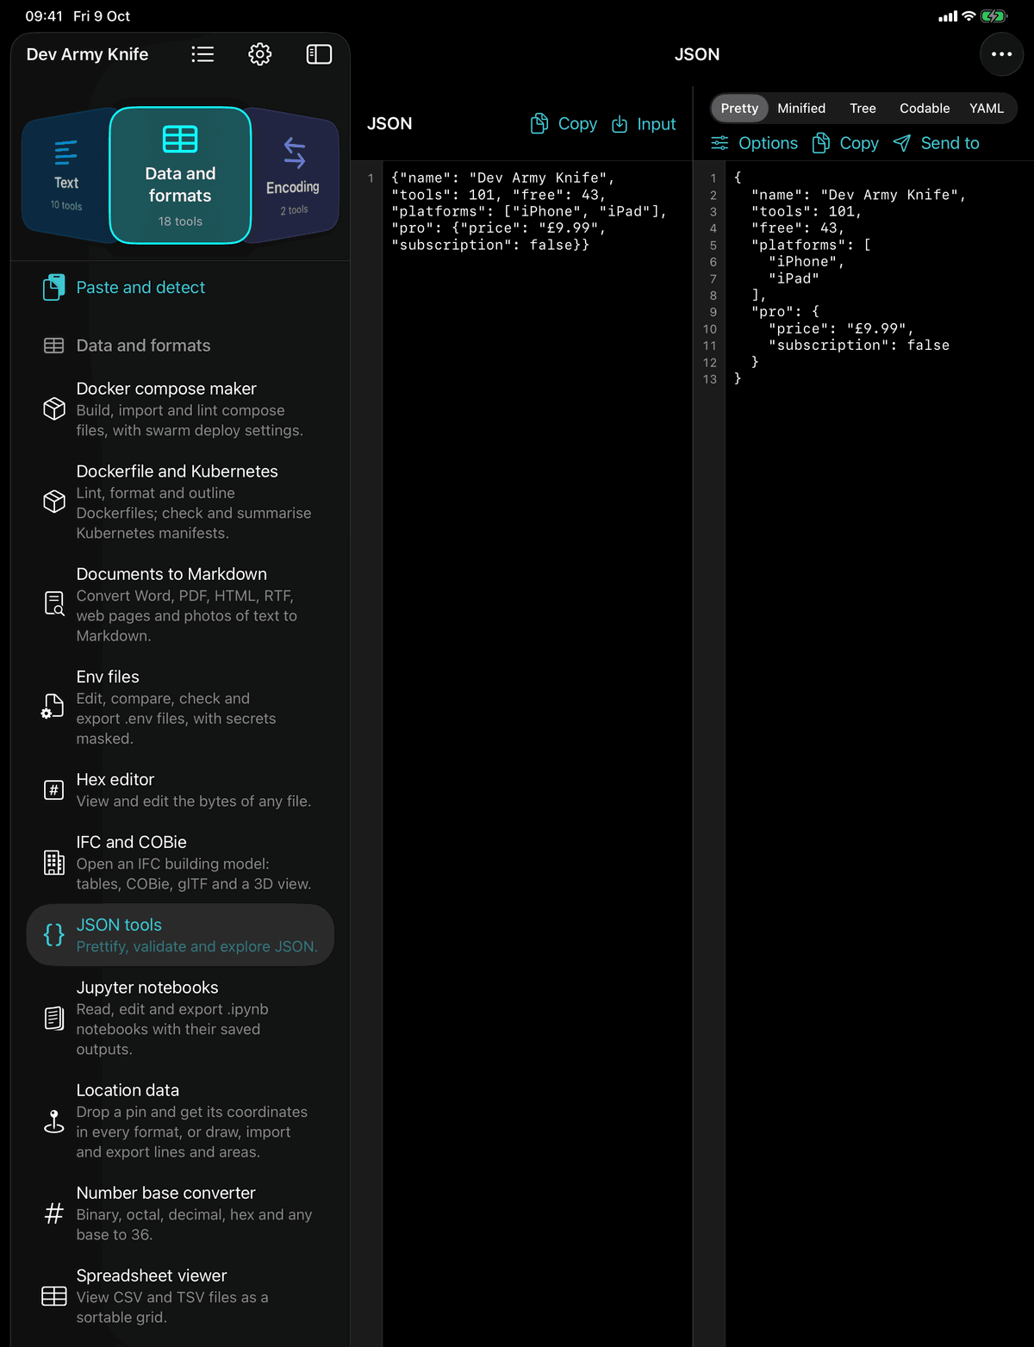Select the Data and formats category card
1034x1347 pixels.
[x=180, y=176]
